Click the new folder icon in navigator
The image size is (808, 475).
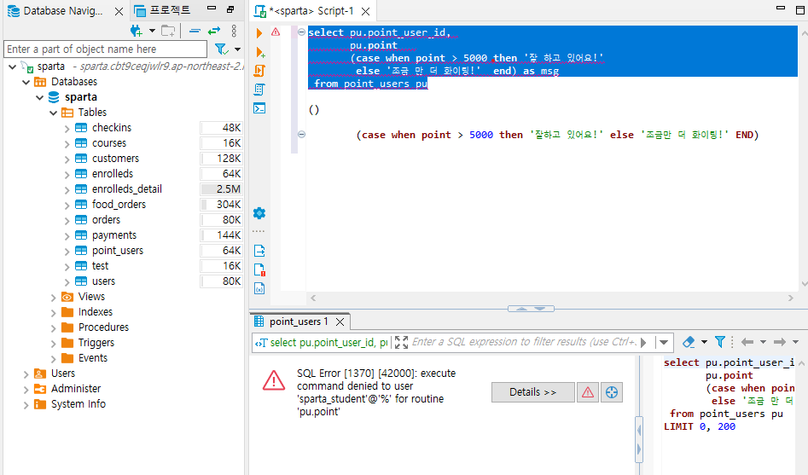pyautogui.click(x=168, y=31)
